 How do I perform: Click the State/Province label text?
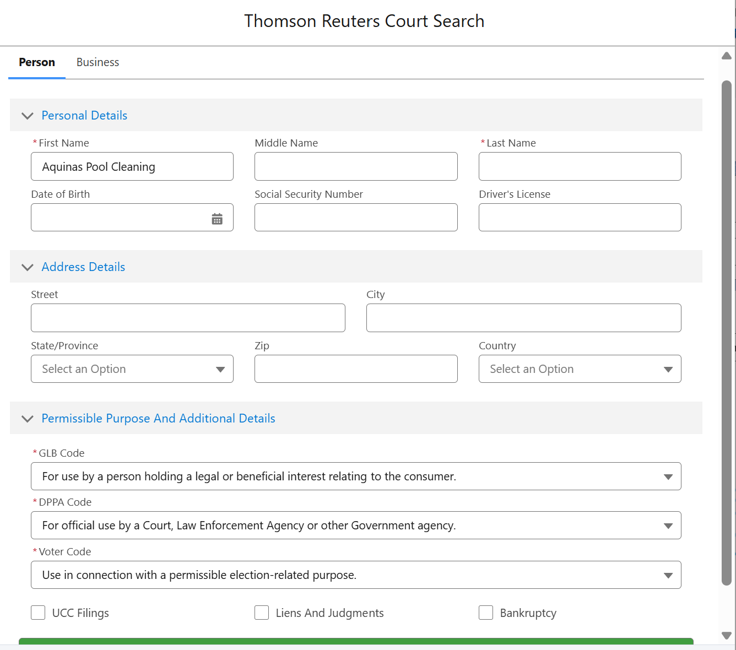click(64, 345)
